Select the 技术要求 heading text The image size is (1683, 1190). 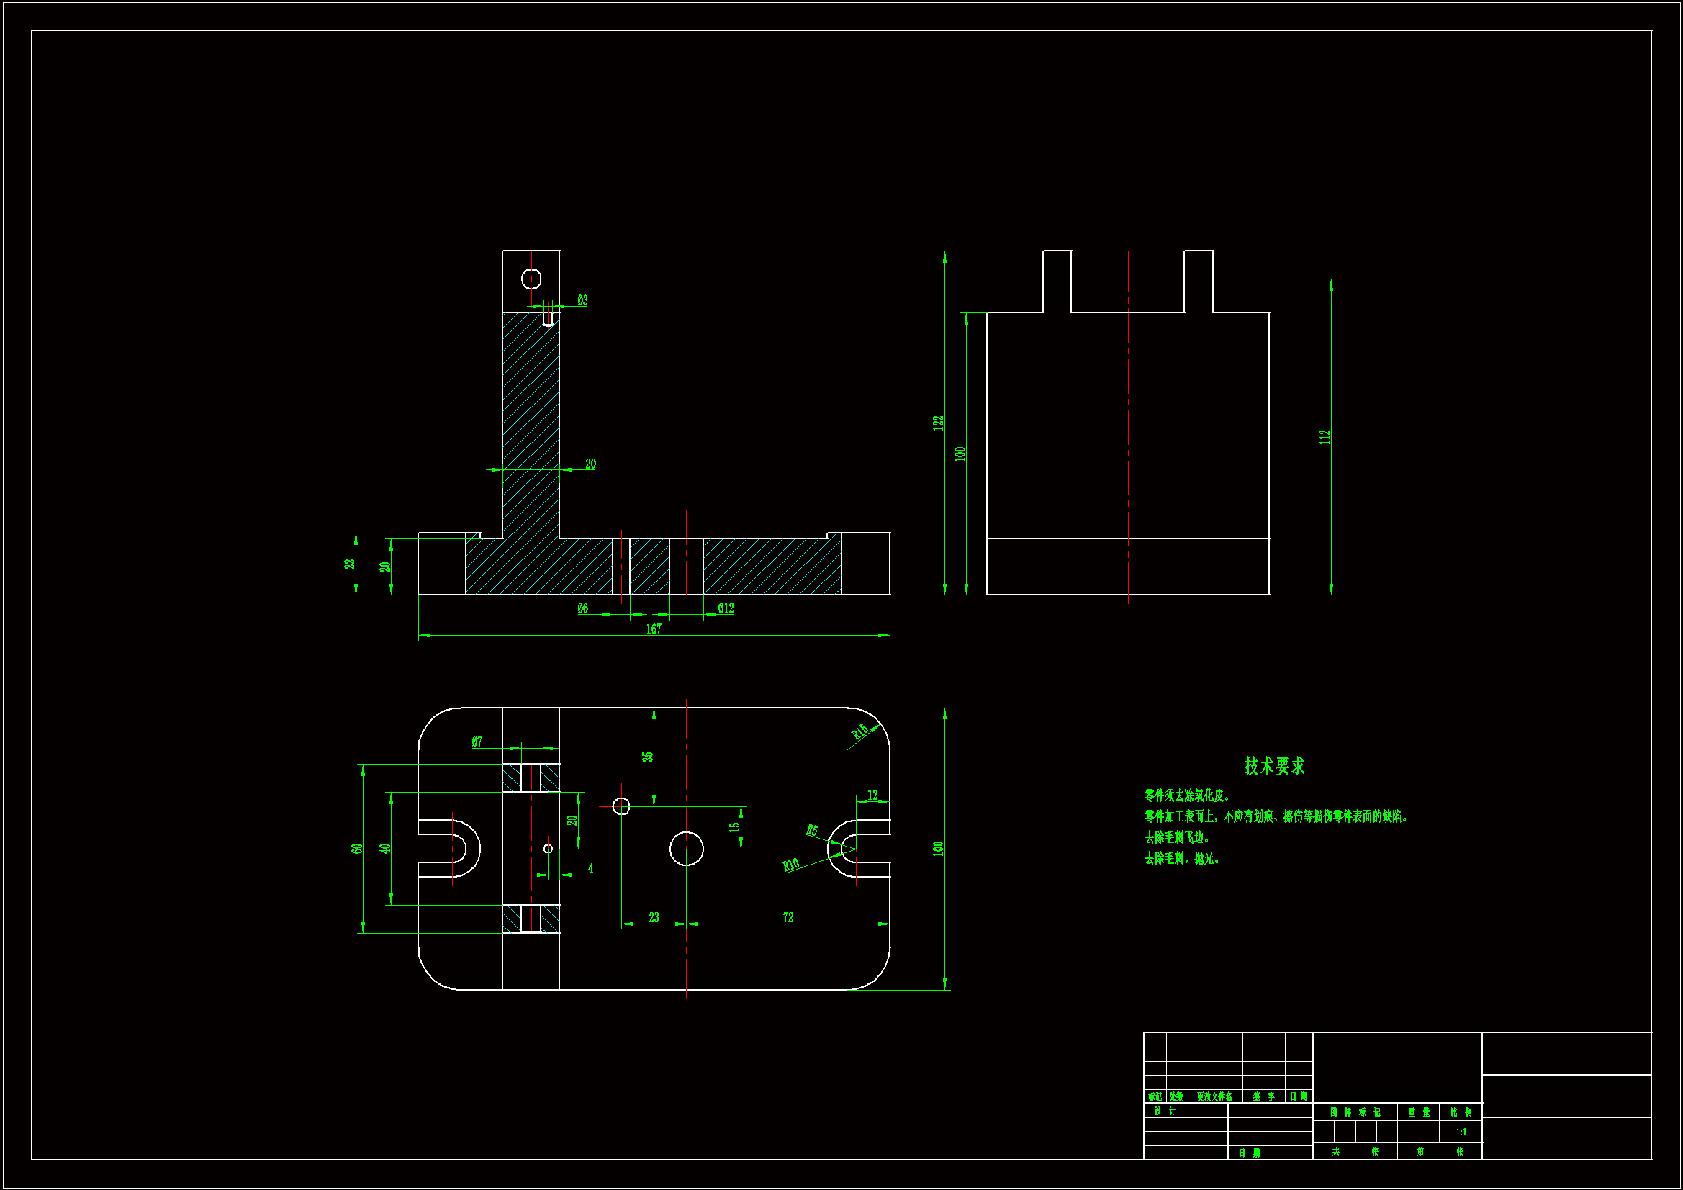1275,766
